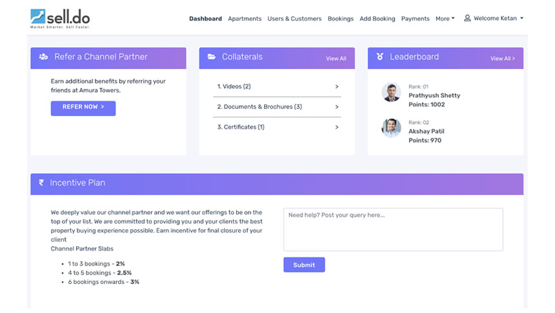This screenshot has width=555, height=313.
Task: Open Users & Customers in the navigation
Action: [x=294, y=19]
